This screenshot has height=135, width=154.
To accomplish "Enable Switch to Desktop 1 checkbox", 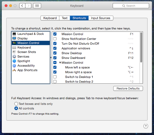I will point(55,77).
